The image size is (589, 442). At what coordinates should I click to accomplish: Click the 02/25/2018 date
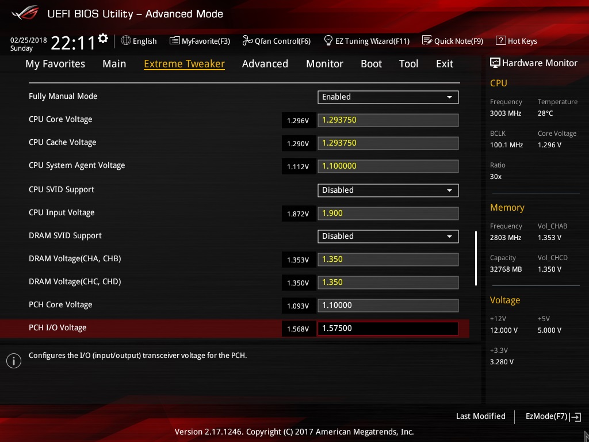tap(29, 40)
